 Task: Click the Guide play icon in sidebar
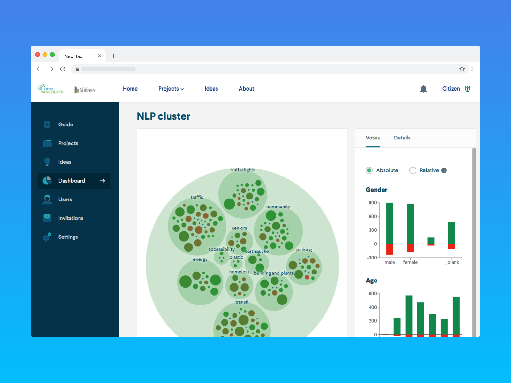[47, 124]
